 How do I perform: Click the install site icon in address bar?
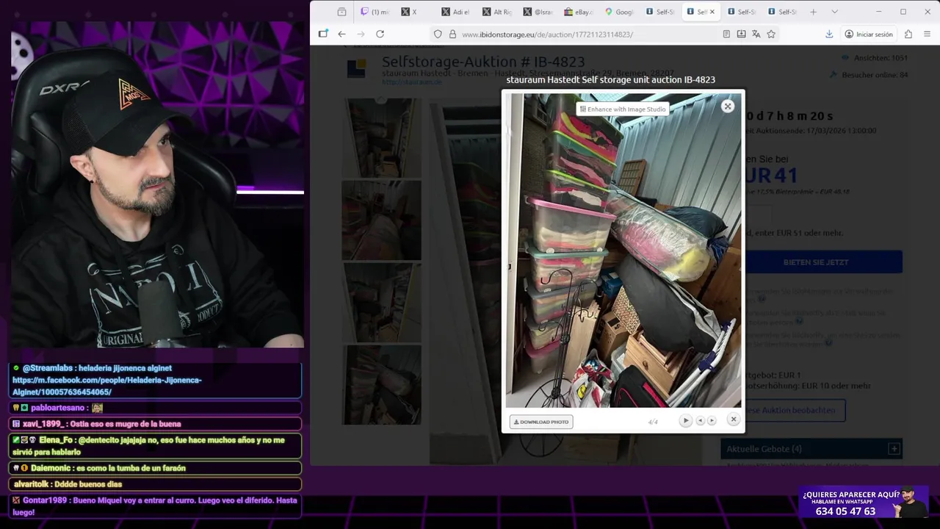pos(741,34)
